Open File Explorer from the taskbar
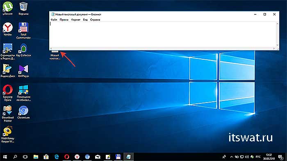Screen dimensions: 287x161 36,157
